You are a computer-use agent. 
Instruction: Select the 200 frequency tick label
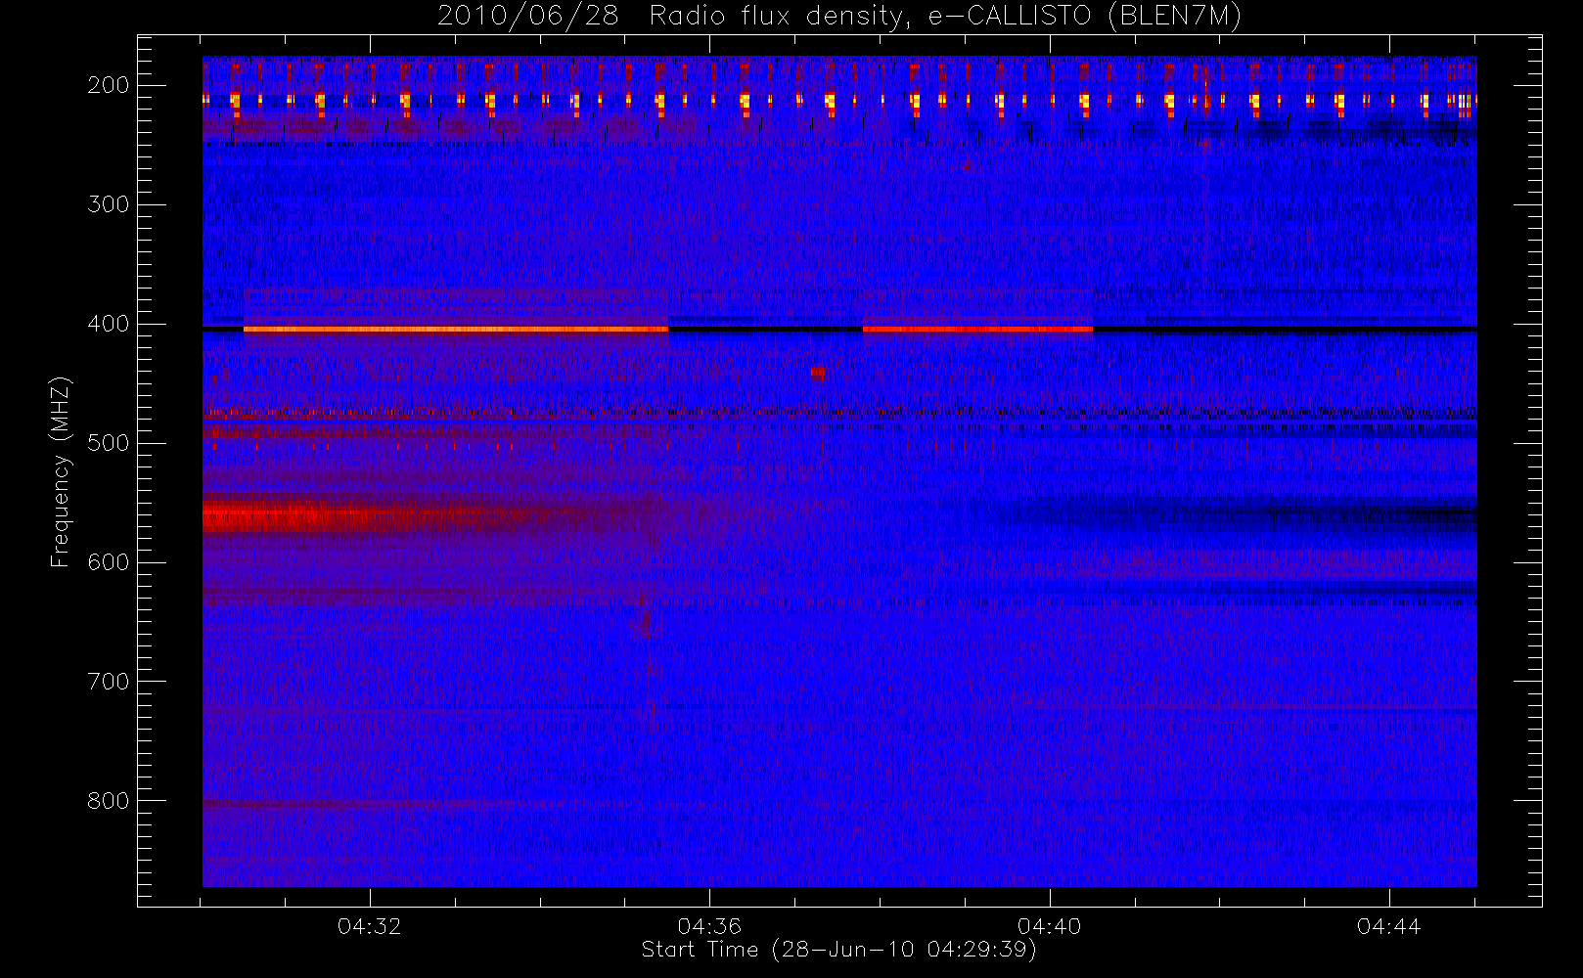point(108,85)
